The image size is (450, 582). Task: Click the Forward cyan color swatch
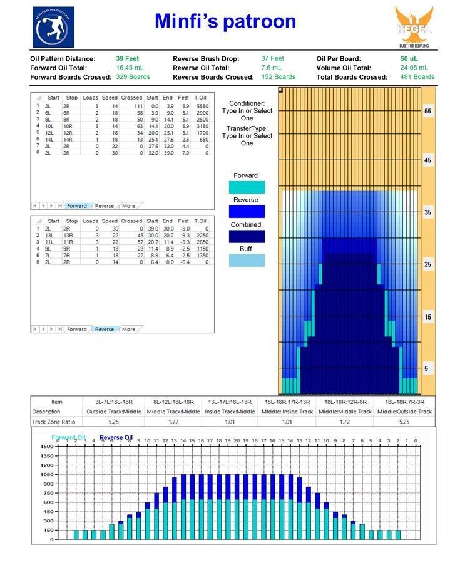247,187
